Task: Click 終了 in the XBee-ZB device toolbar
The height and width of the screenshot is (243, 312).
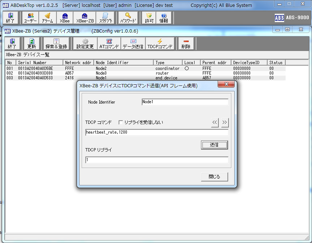Action: tap(12, 43)
